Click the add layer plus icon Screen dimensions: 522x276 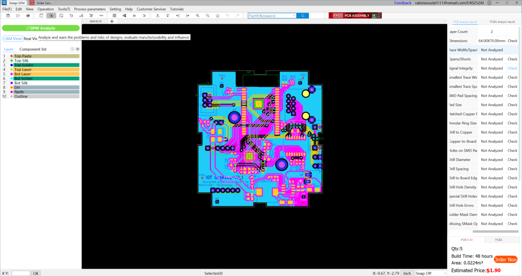tap(72, 49)
